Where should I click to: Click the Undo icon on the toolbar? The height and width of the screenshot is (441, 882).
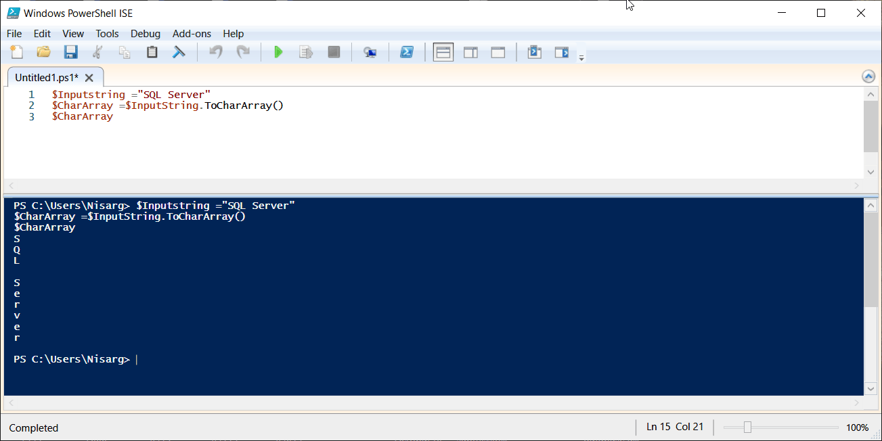click(215, 51)
